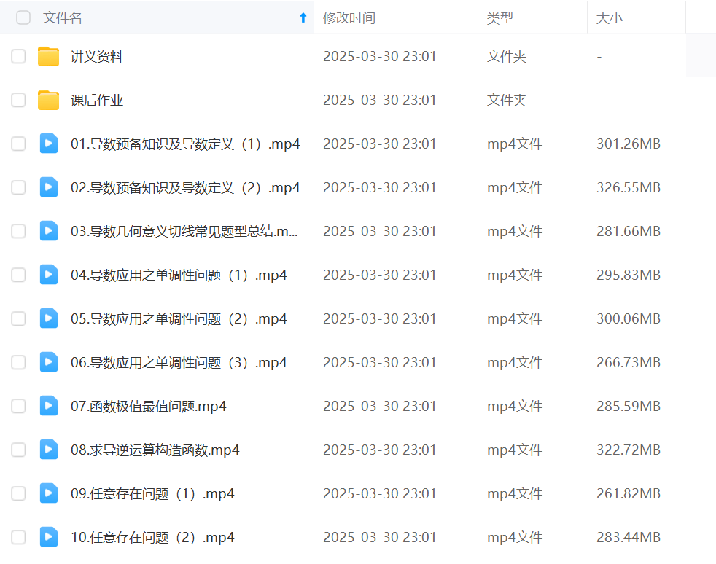Image resolution: width=716 pixels, height=564 pixels.
Task: Tick the checkbox for 01.导数预备知识及导数定义（1）.mp4
Action: (18, 144)
